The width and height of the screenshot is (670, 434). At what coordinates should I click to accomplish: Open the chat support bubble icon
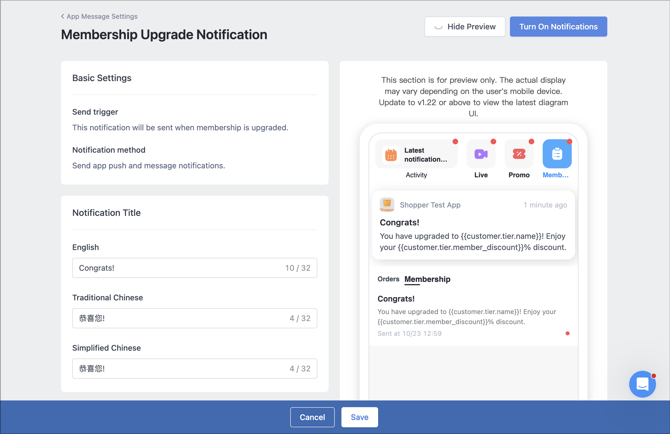coord(642,384)
